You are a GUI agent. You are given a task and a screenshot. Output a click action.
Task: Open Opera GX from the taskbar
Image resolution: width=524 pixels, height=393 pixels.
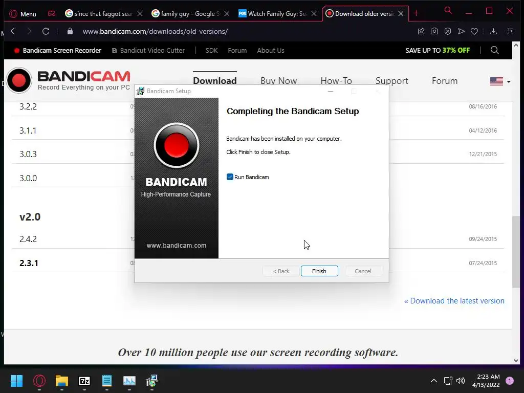39,381
